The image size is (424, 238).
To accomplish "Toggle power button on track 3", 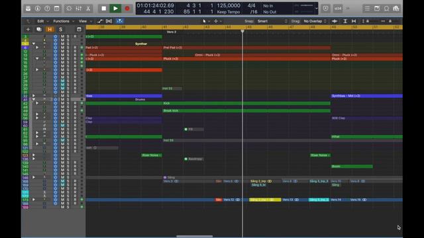I will 56,36.
